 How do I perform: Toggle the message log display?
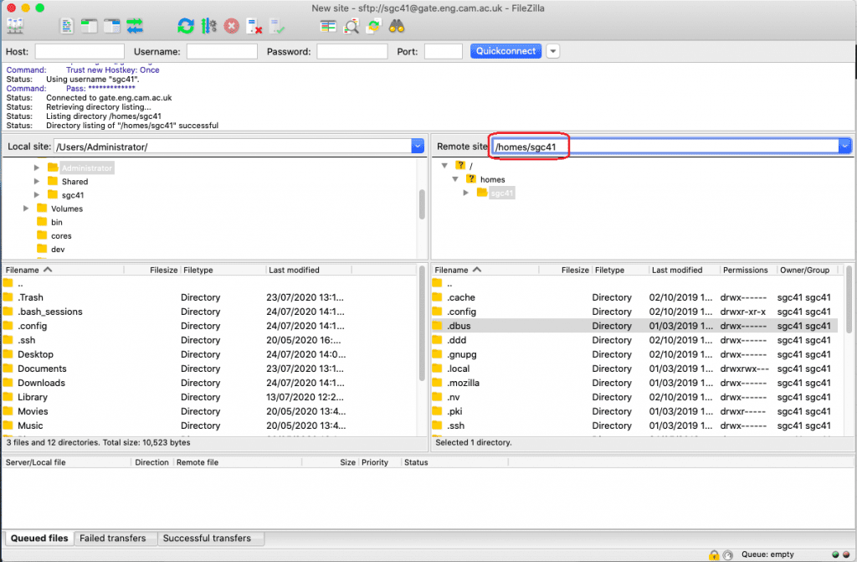tap(66, 25)
